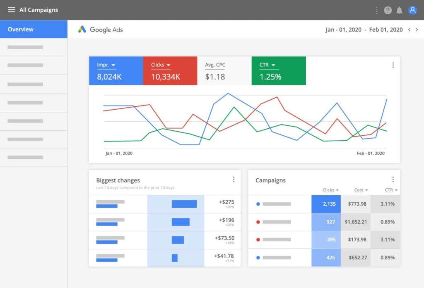
Task: Click the All Campaigns title
Action: coord(39,10)
